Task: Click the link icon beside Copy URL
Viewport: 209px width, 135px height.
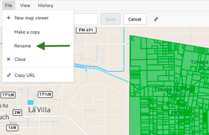Action: tap(9, 75)
